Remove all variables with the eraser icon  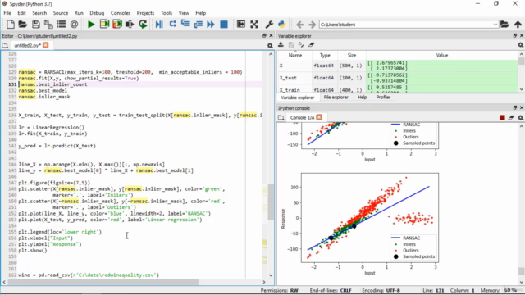coord(312,45)
